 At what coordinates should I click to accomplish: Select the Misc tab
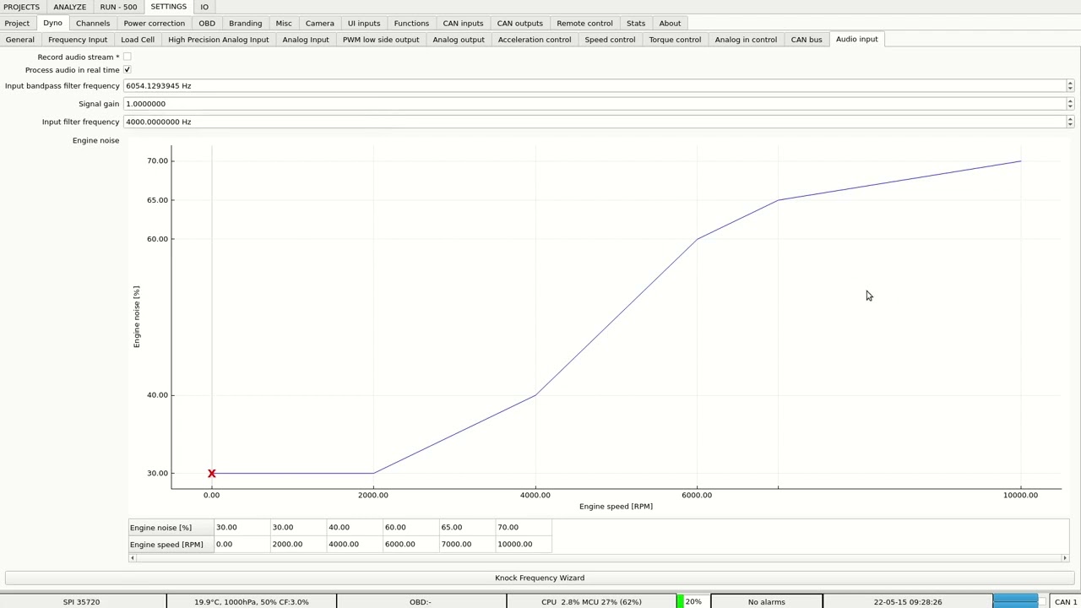pos(284,23)
